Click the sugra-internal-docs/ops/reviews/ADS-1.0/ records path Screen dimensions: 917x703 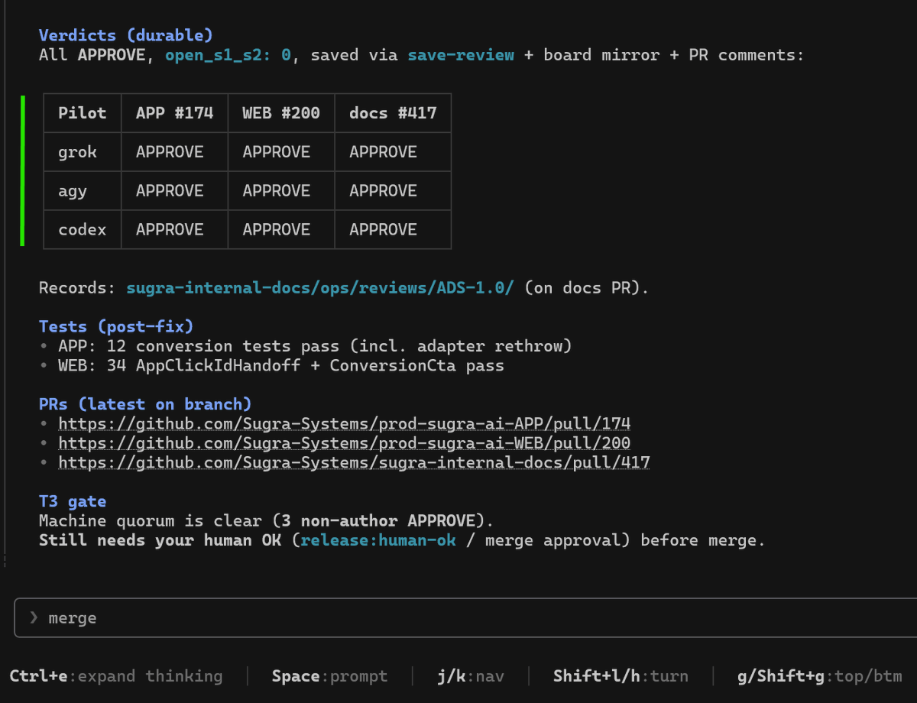[x=320, y=288]
